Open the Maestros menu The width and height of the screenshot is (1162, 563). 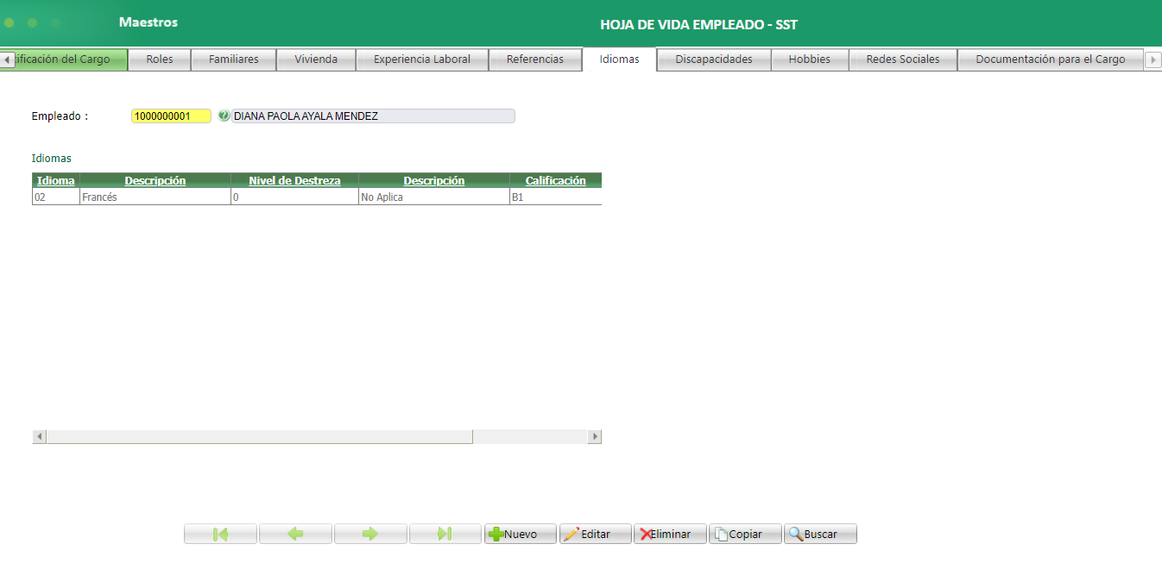(148, 22)
